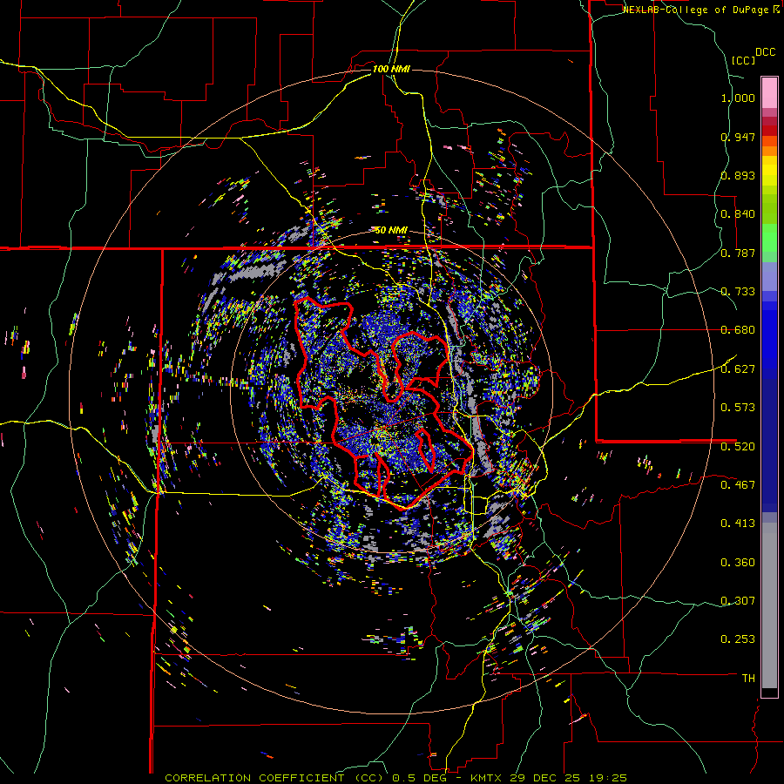Select the 0.787 scale label
Image resolution: width=784 pixels, height=784 pixels.
738,253
